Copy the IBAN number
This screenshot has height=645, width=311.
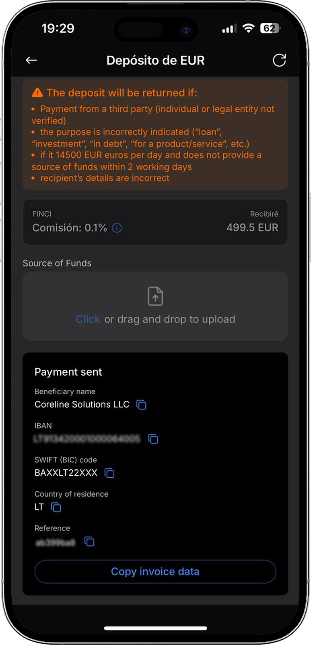coord(153,439)
